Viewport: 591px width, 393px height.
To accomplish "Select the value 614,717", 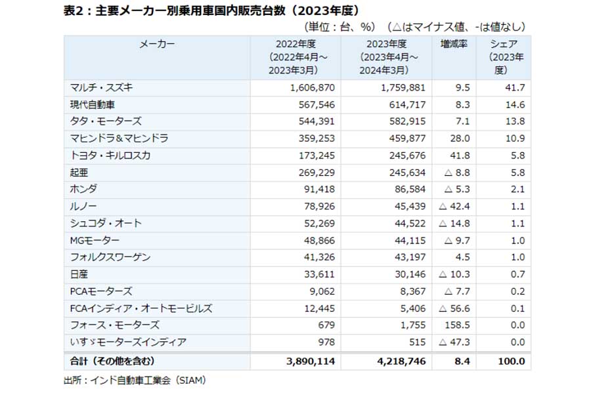I will (x=407, y=105).
